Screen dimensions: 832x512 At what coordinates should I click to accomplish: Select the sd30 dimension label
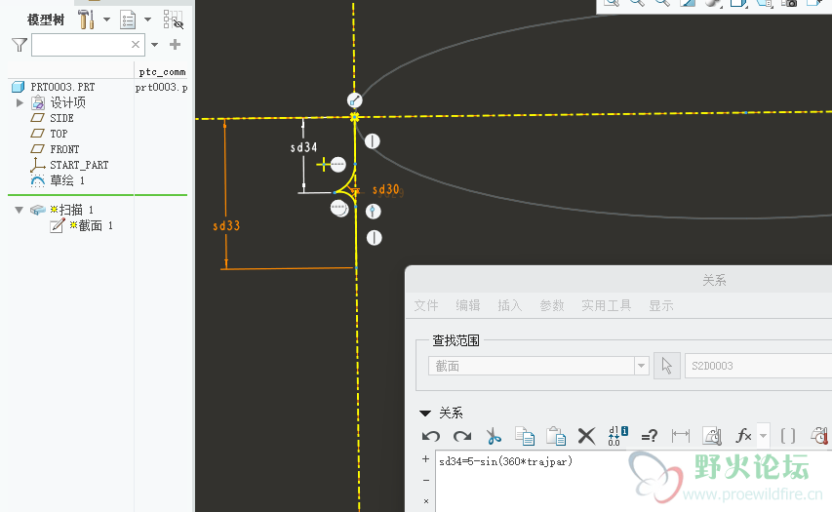click(385, 189)
